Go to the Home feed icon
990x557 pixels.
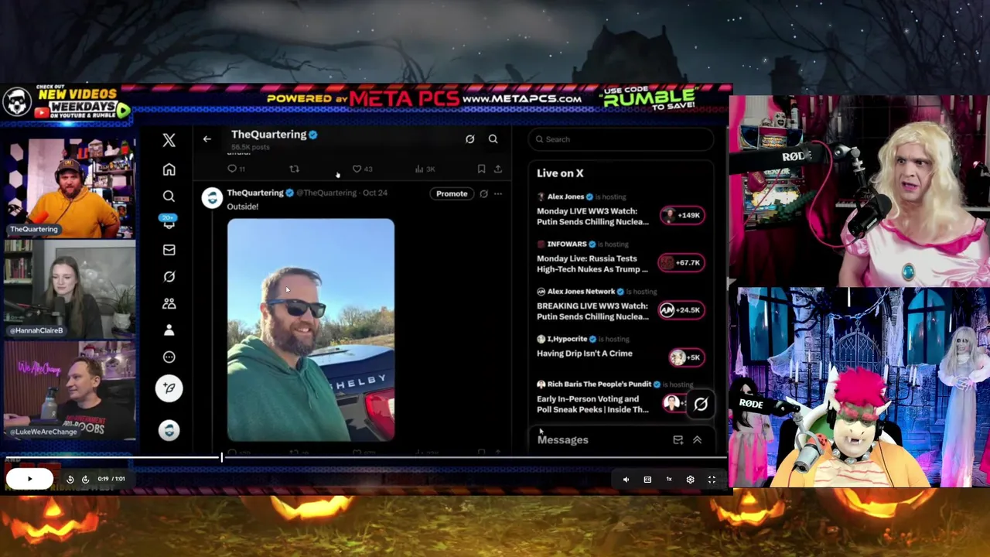pos(169,169)
